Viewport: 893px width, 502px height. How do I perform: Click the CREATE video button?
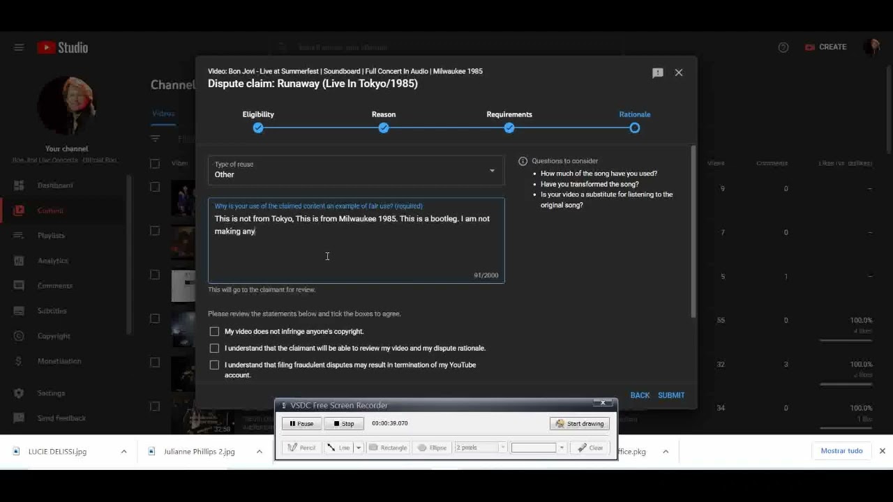(826, 47)
